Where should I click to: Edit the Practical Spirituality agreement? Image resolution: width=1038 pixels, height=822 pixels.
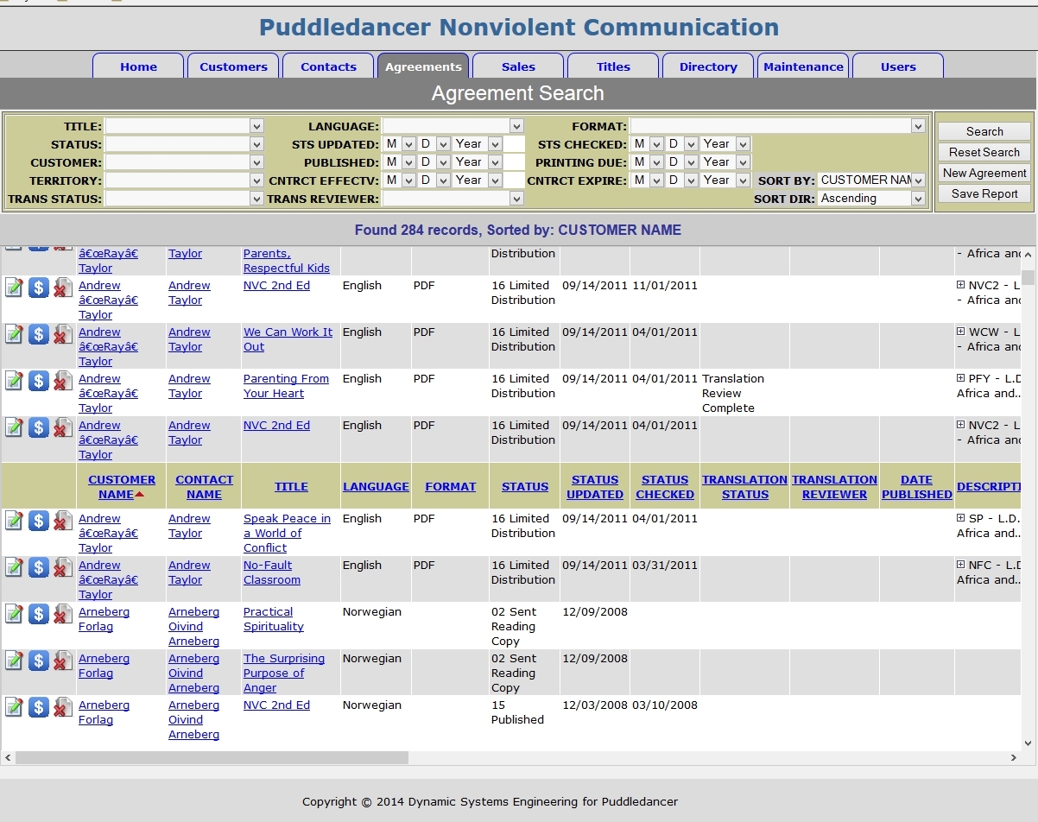(14, 614)
